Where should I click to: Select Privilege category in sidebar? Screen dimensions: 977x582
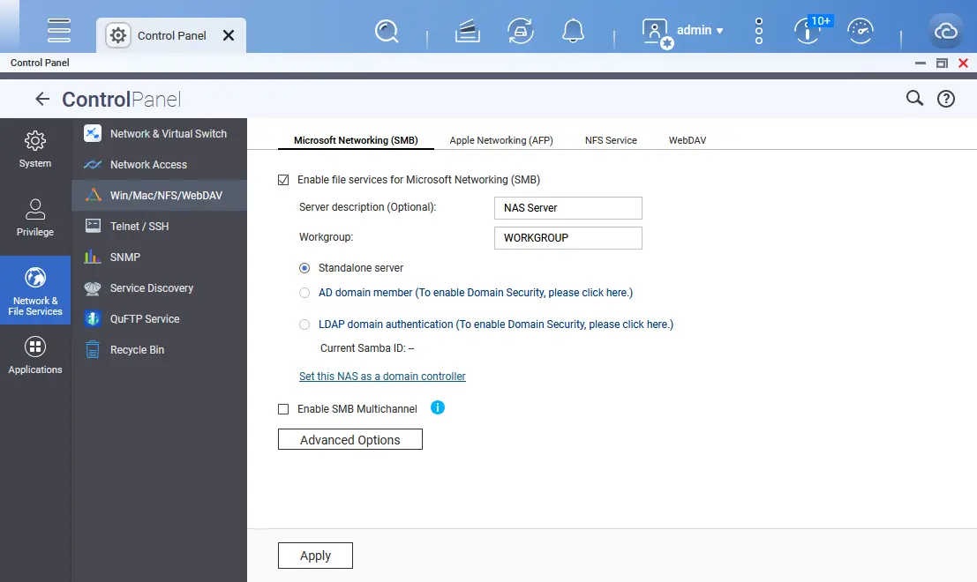coord(35,218)
